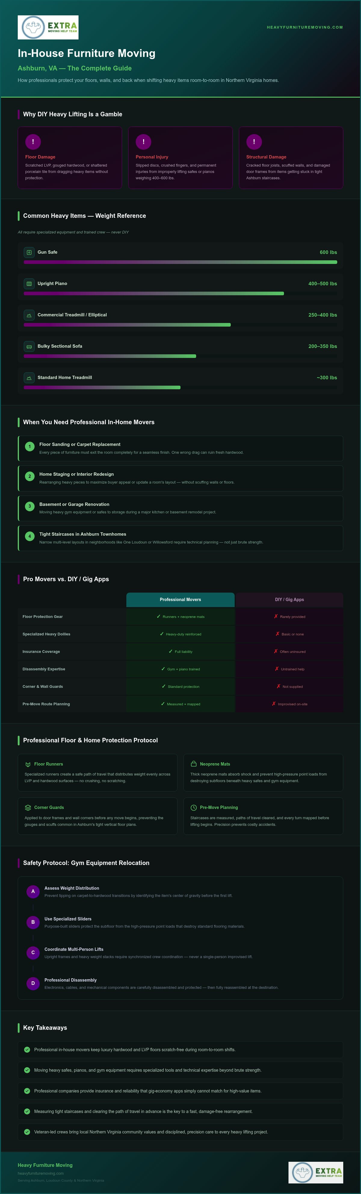361x1194 pixels.
Task: Select the Professional Movers column header
Action: tap(180, 600)
